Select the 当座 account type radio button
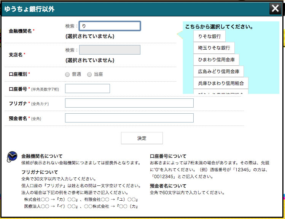 tap(89, 74)
